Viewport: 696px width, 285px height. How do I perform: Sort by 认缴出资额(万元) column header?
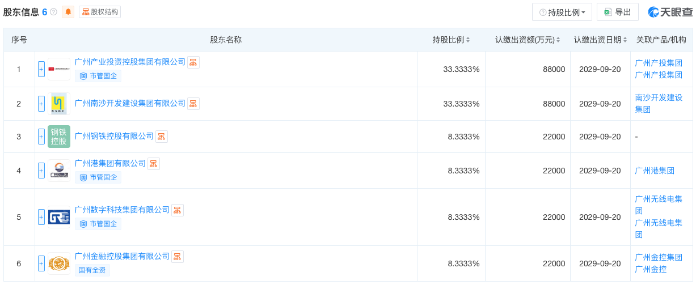(x=527, y=40)
